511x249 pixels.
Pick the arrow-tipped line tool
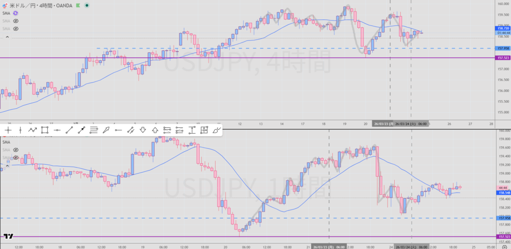[x=81, y=130]
